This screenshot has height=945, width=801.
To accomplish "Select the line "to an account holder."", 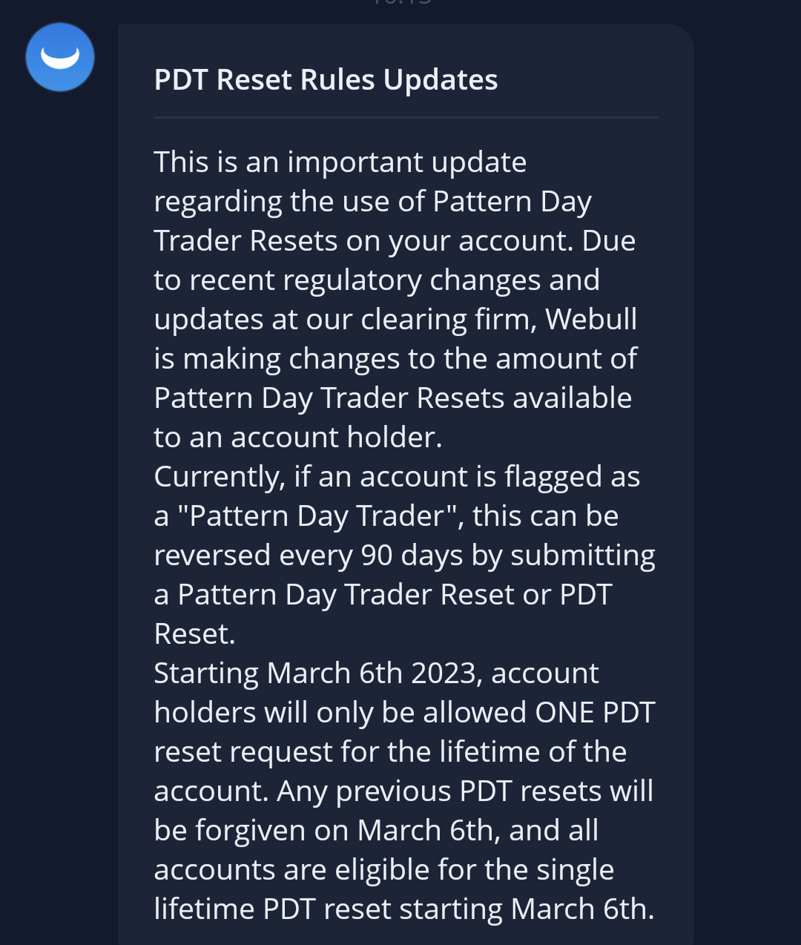I will (297, 437).
